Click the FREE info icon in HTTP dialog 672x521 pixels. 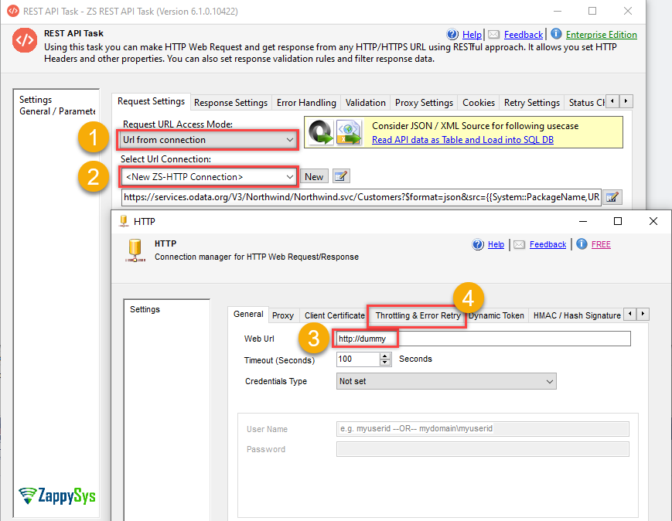pyautogui.click(x=581, y=244)
